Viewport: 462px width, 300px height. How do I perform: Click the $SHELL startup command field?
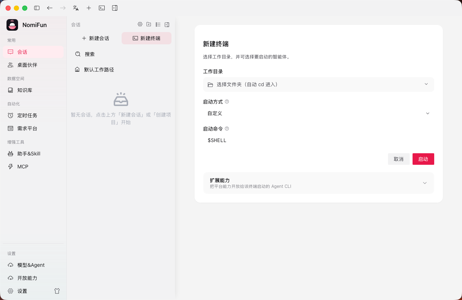click(x=319, y=140)
